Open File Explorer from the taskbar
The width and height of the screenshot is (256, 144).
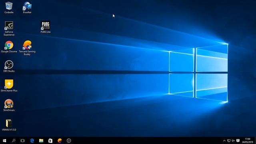click(x=41, y=140)
